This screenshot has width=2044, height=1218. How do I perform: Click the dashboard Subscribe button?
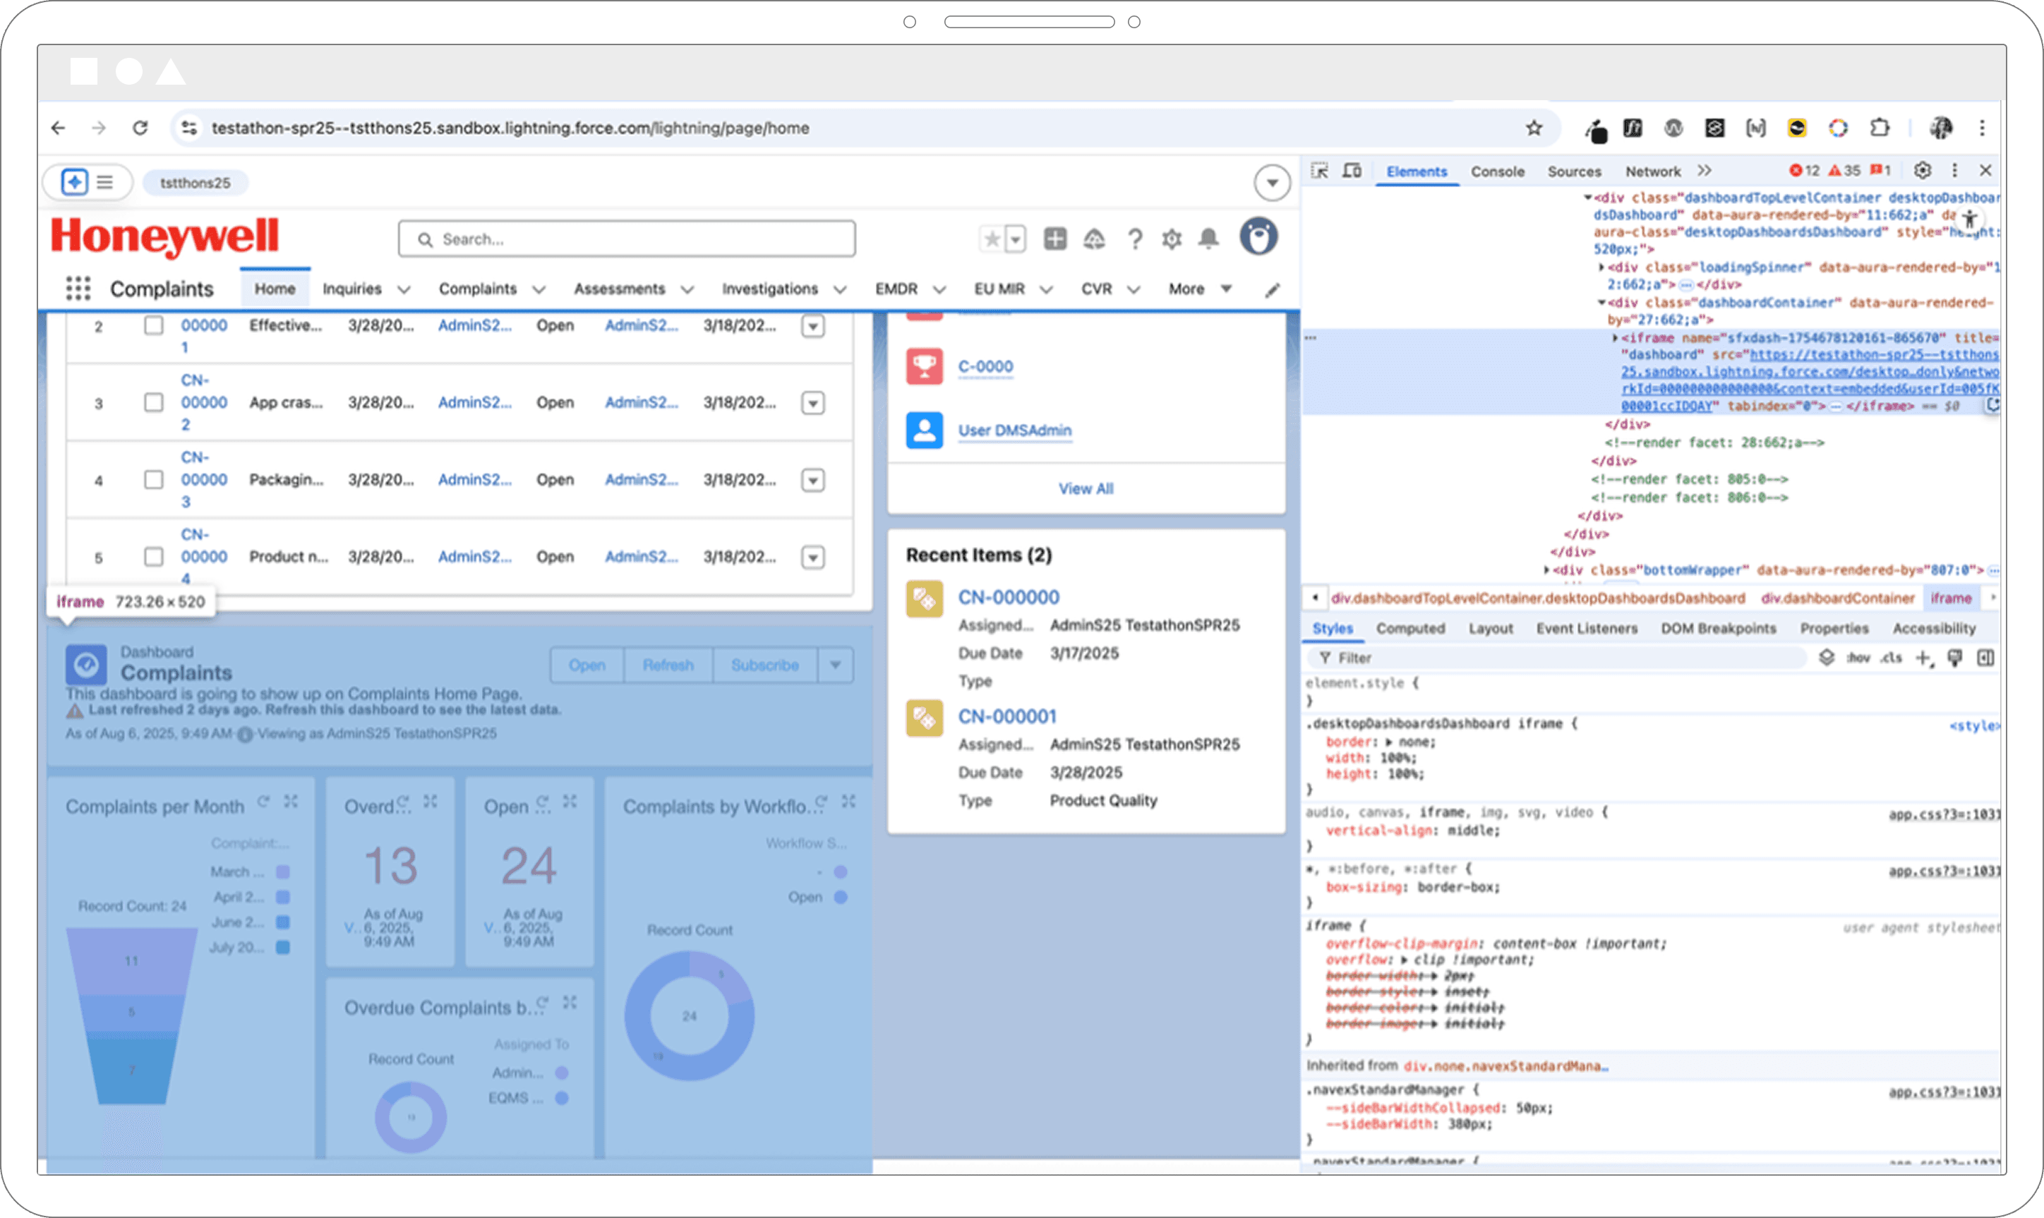pos(765,665)
